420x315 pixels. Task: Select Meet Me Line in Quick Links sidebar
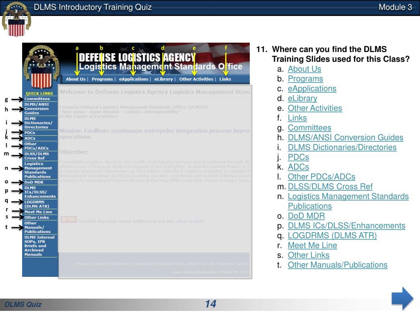click(38, 212)
